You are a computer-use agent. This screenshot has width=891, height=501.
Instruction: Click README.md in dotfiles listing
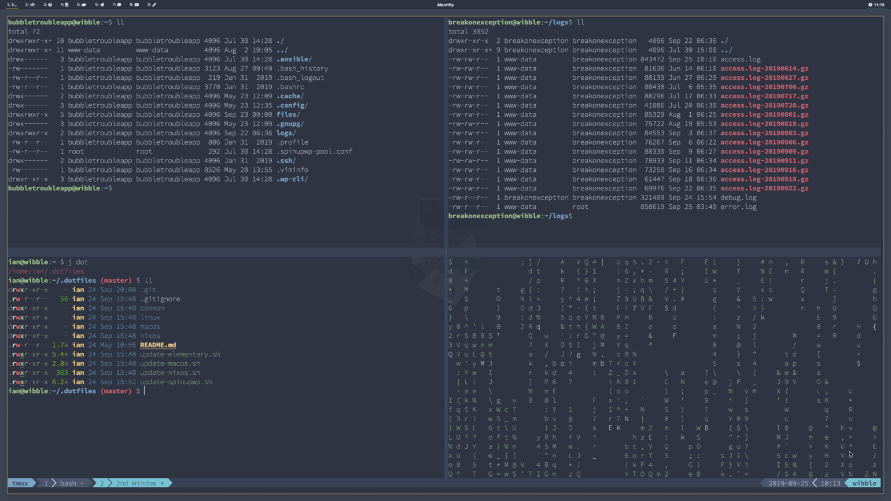point(158,345)
